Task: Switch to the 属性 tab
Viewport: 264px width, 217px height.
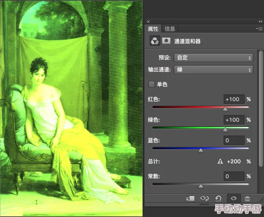Action: coord(153,29)
